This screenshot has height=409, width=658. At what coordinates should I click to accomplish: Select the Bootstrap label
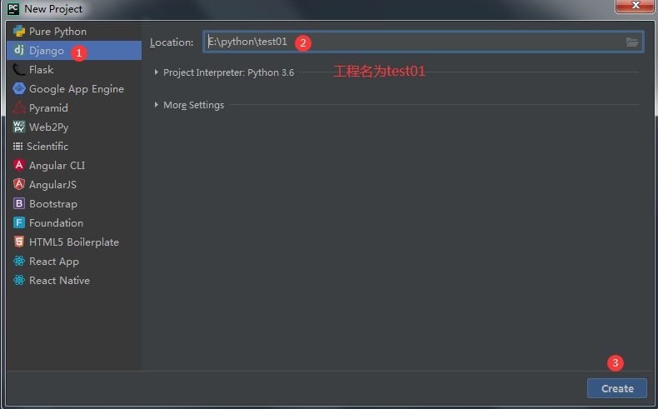[x=53, y=204]
